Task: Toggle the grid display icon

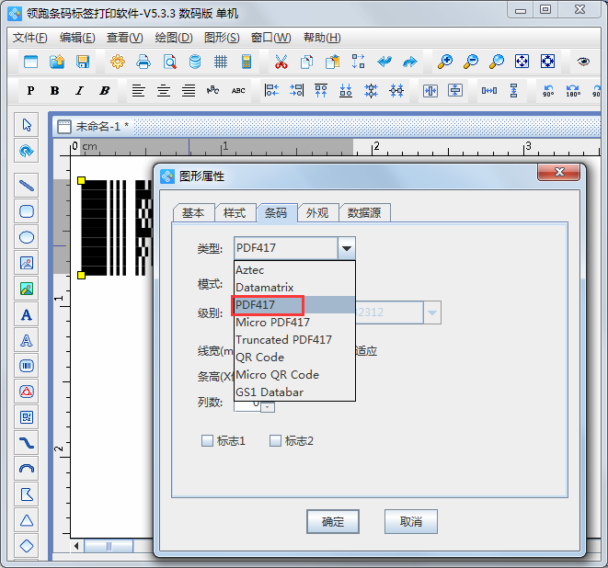Action: pyautogui.click(x=221, y=62)
